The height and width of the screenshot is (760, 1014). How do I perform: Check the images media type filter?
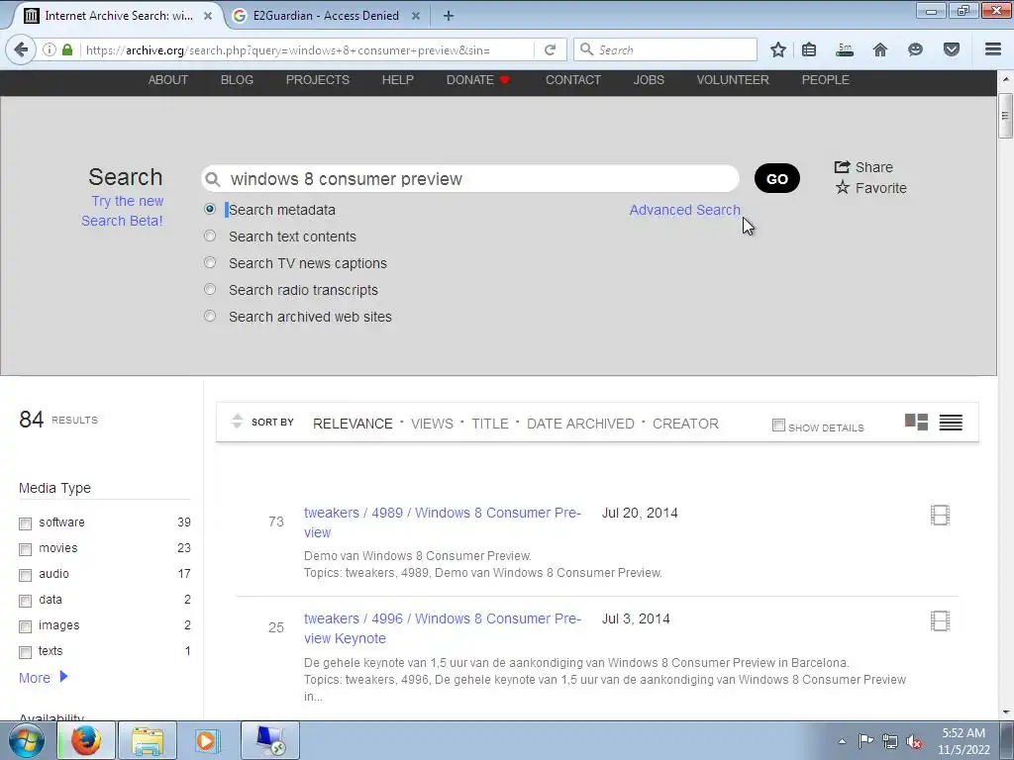[25, 626]
